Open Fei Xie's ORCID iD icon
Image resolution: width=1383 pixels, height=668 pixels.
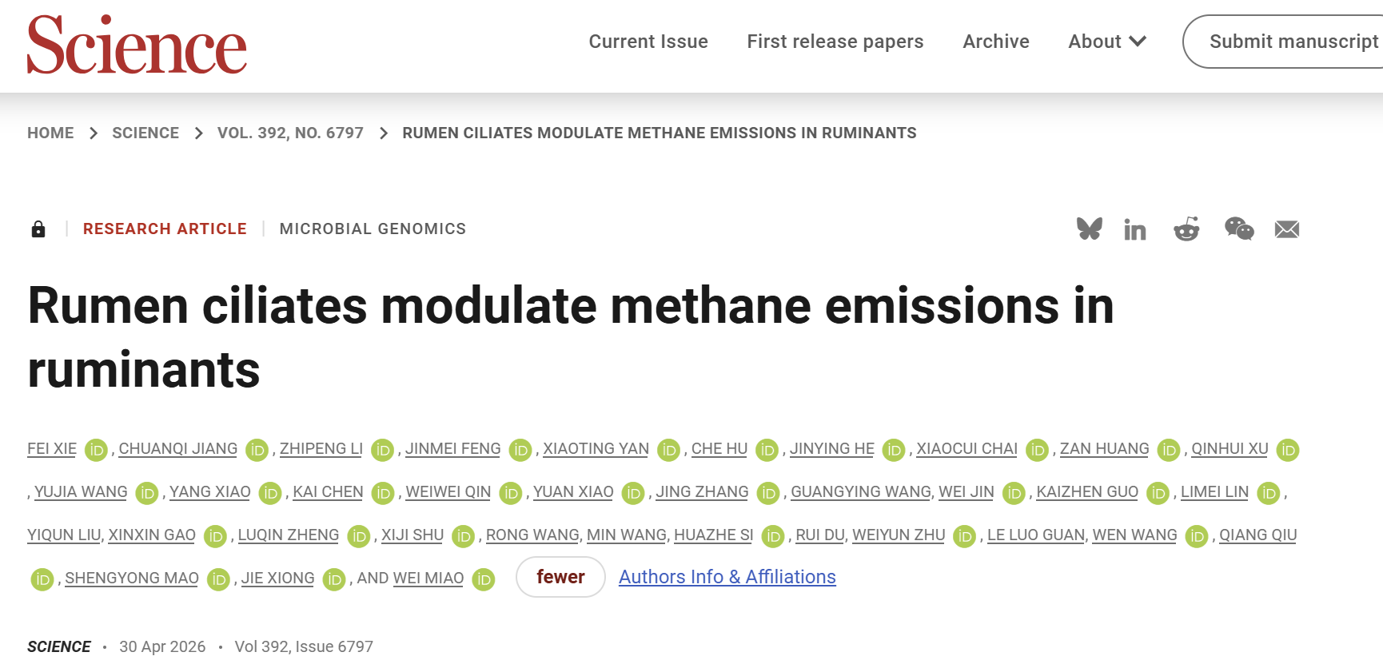(x=96, y=450)
